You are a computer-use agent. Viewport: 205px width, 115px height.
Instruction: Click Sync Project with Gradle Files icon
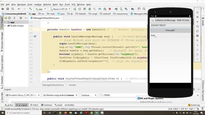pos(116,9)
